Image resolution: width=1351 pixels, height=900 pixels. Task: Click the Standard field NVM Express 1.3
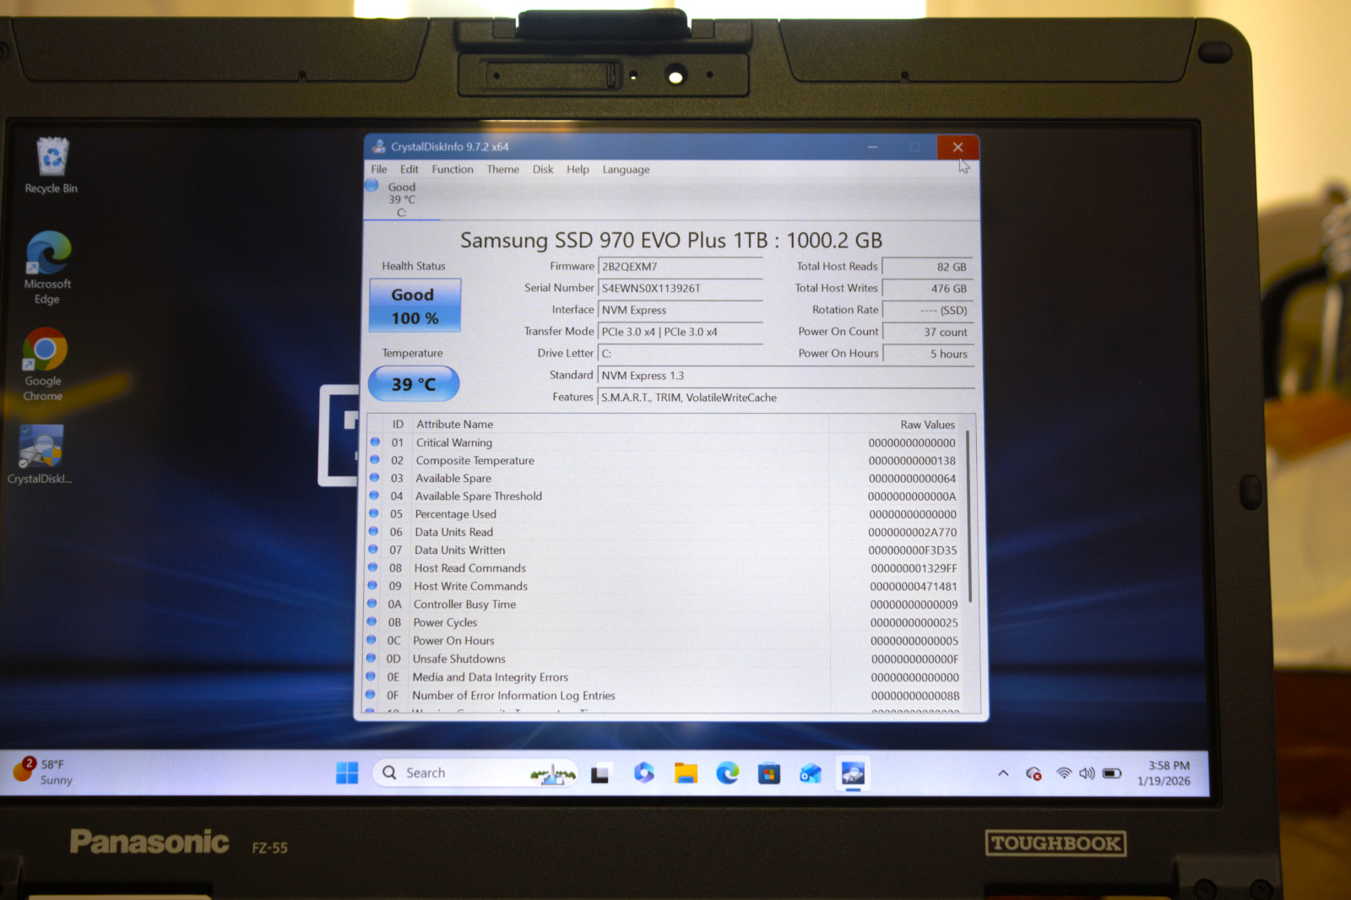pyautogui.click(x=786, y=376)
